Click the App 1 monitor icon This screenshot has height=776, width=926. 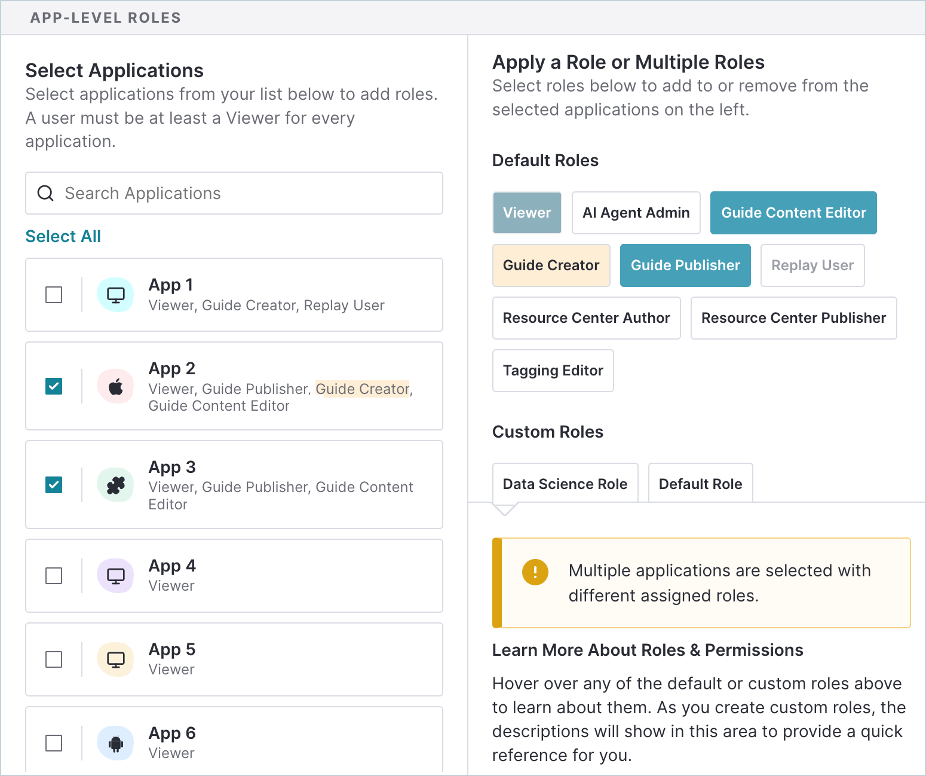click(115, 295)
